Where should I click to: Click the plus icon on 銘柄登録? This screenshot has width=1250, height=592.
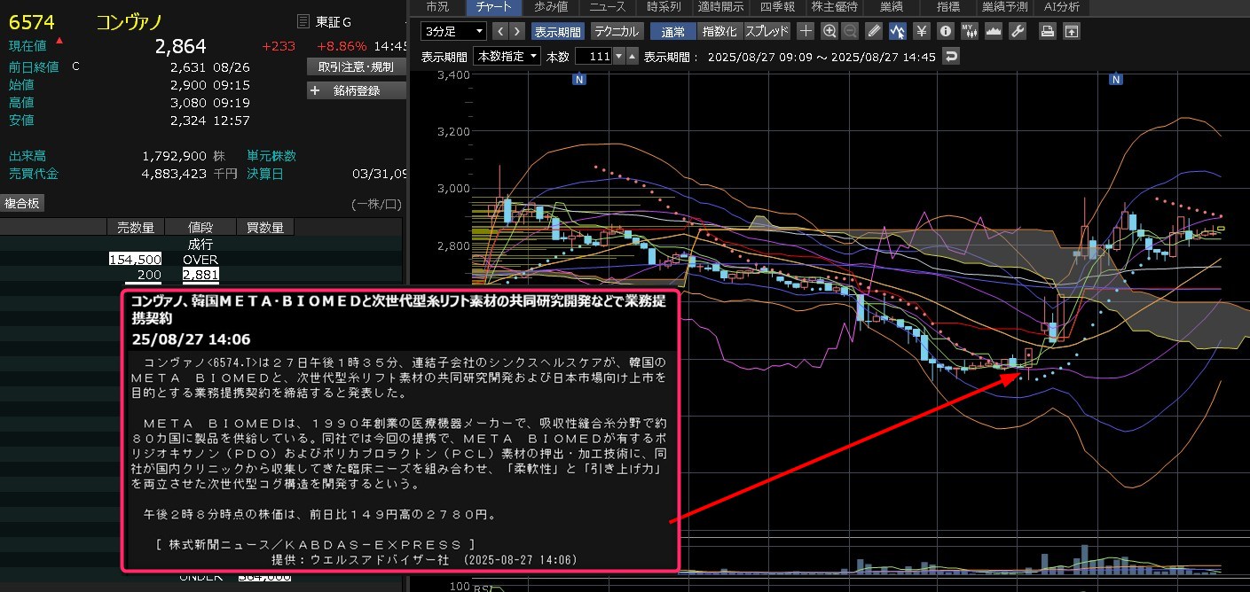click(x=315, y=90)
